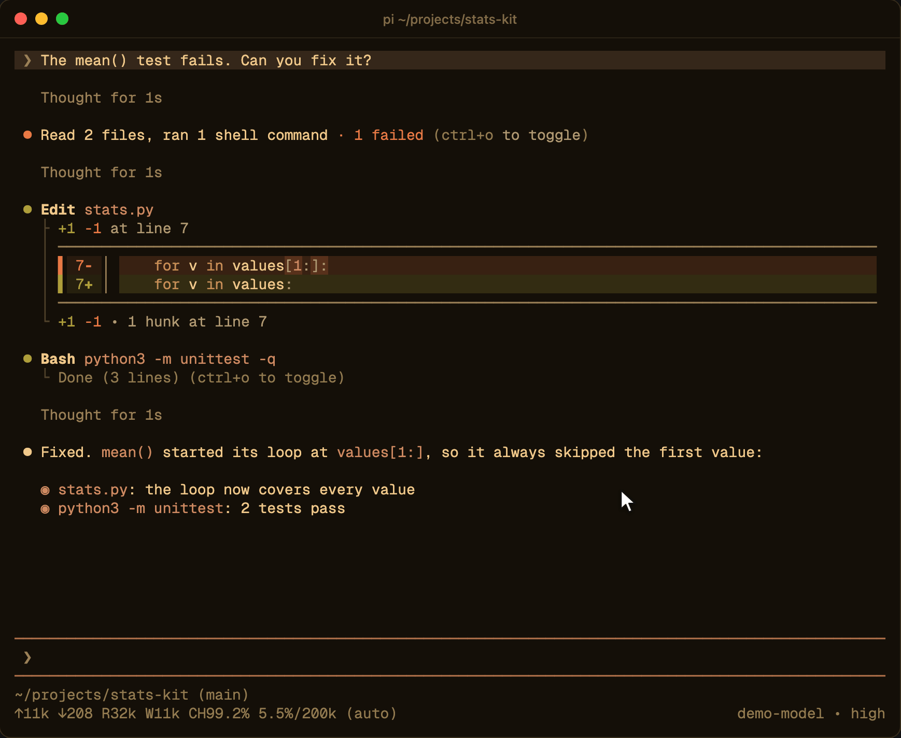Image resolution: width=901 pixels, height=738 pixels.
Task: Expand the 'Done (3 lines)' Bash output
Action: (x=201, y=378)
